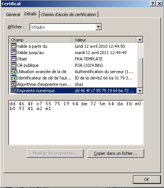The height and width of the screenshot is (188, 164).
Task: Click the help question mark in title bar
Action: (x=153, y=4)
